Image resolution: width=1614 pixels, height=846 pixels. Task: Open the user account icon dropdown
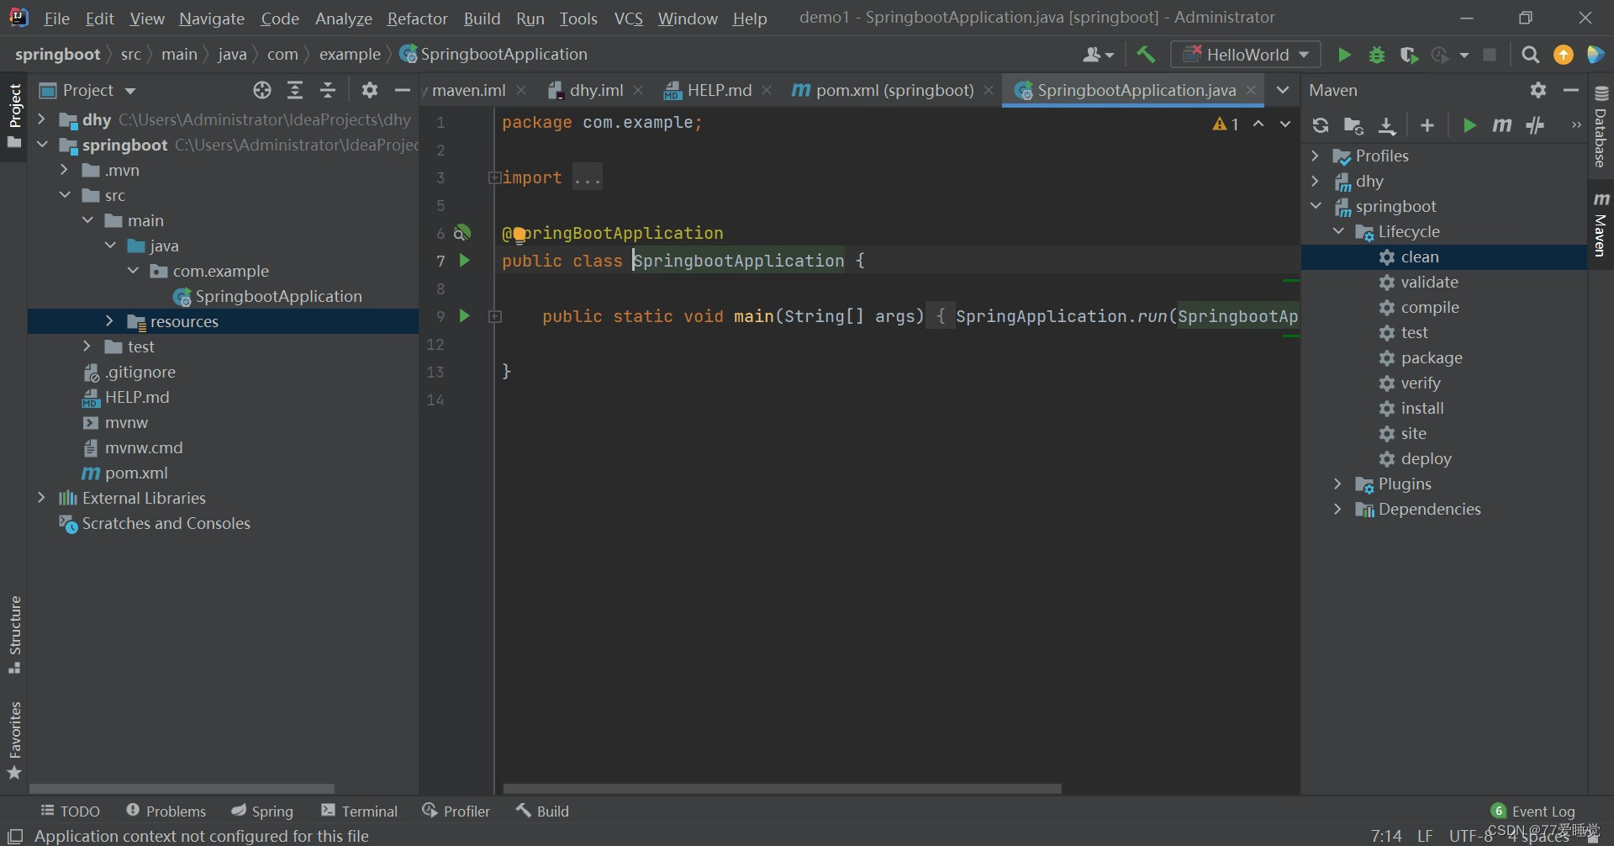click(x=1099, y=55)
